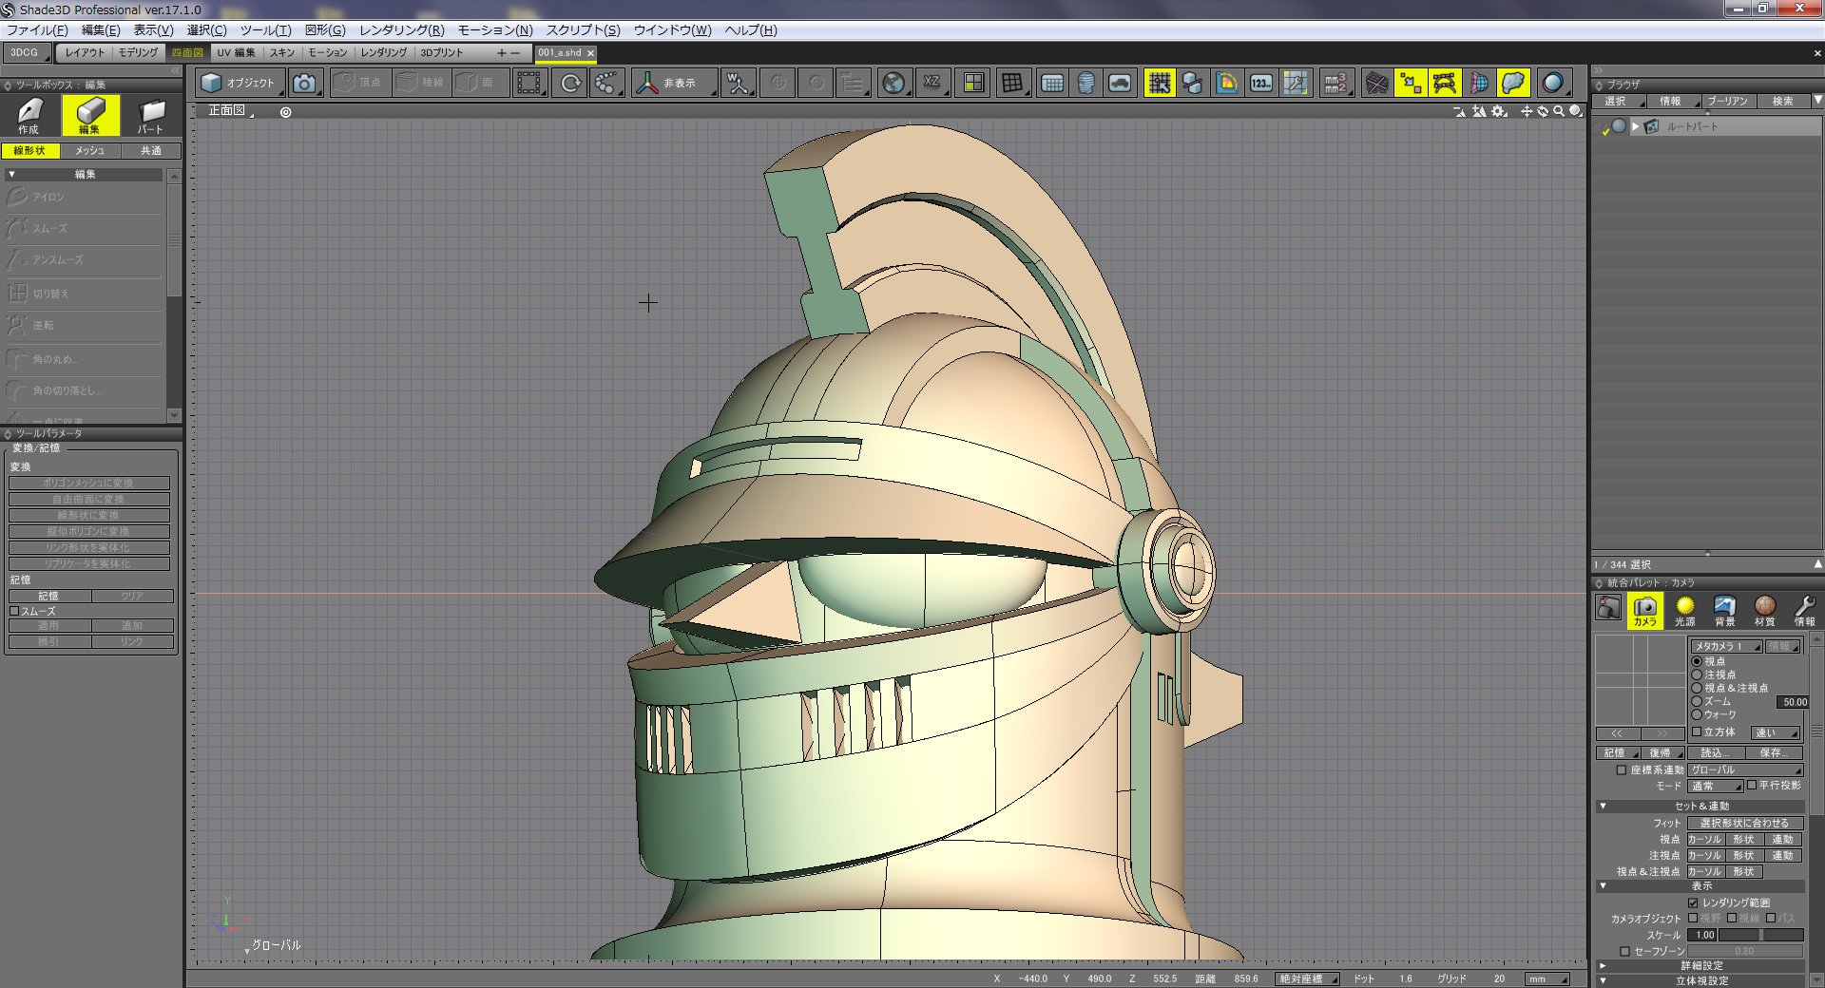Viewport: 1825px width, 988px height.
Task: Click the ブーリアン browser button
Action: 1727,101
